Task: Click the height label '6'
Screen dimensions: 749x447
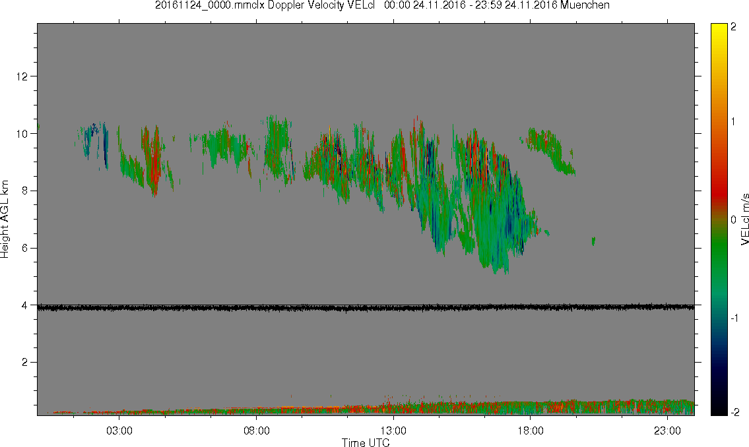Action: tap(24, 248)
